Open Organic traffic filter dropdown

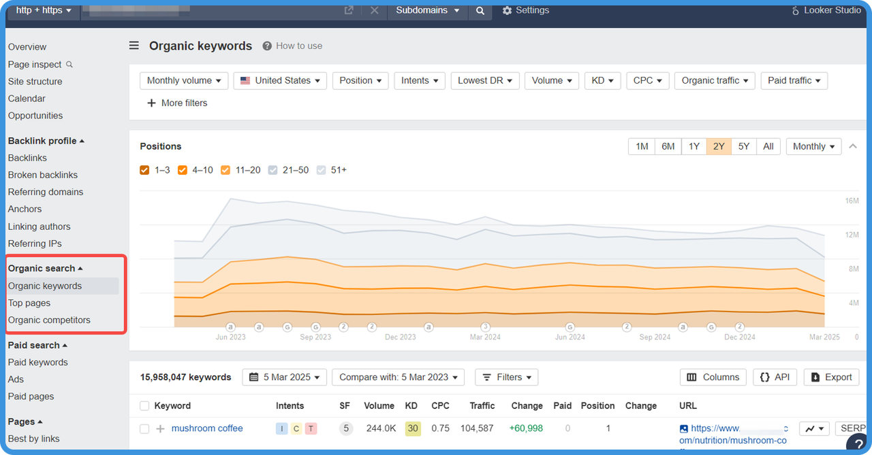(715, 80)
